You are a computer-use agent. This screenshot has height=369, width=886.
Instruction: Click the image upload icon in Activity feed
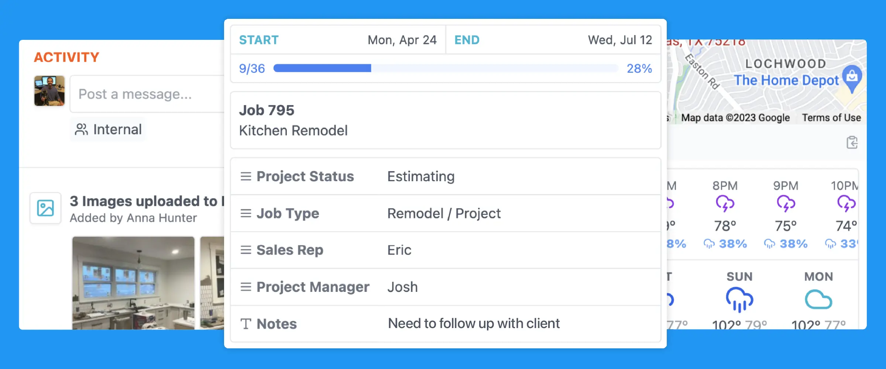click(x=45, y=208)
